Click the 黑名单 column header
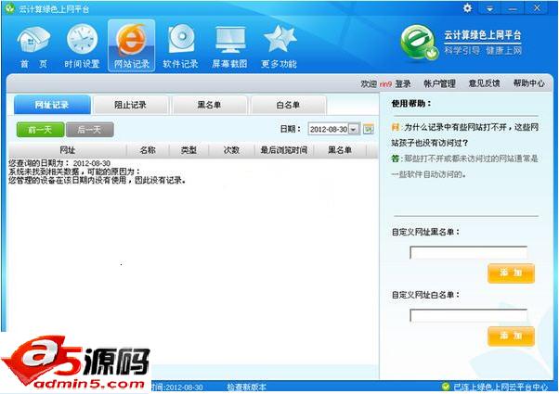Screen dimensions: 559x394 [340, 150]
